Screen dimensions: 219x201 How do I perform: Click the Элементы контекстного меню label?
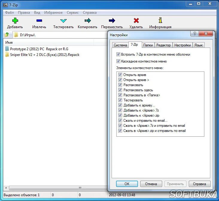click(x=140, y=68)
